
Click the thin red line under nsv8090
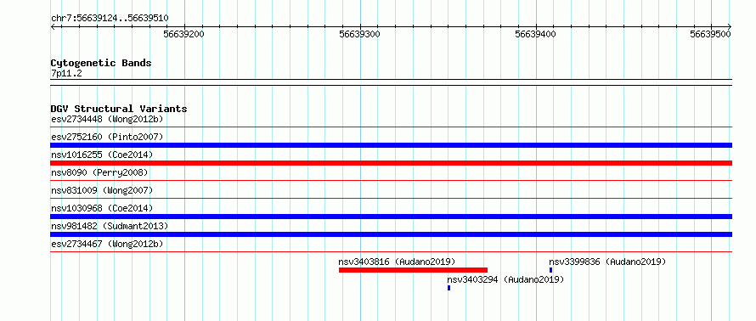391,181
